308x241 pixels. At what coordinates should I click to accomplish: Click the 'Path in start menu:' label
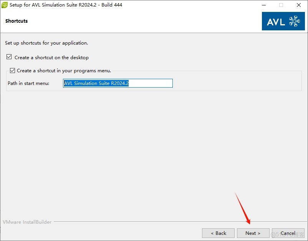28,83
